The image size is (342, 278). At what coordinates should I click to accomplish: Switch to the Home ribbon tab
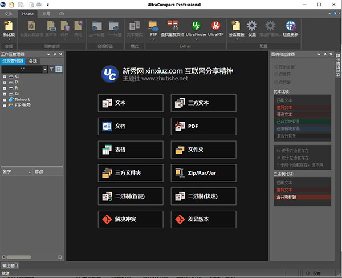[28, 14]
